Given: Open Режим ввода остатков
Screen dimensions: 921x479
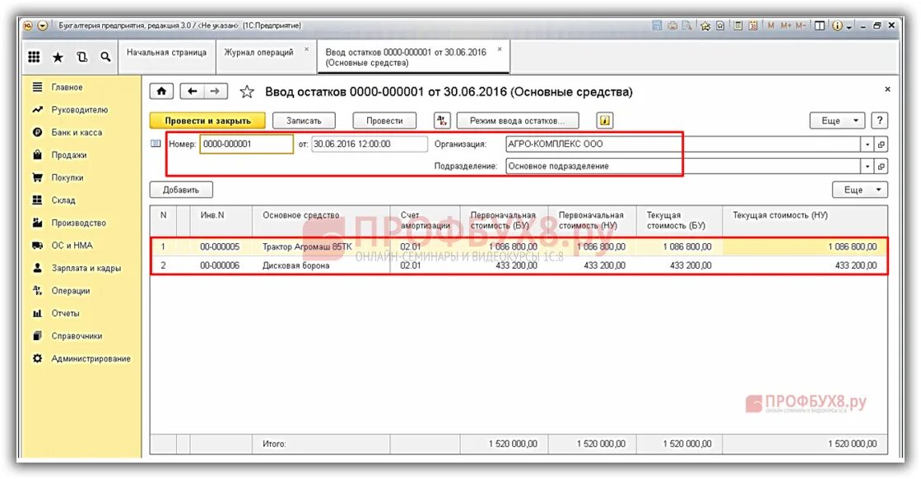Looking at the screenshot, I should click(518, 121).
